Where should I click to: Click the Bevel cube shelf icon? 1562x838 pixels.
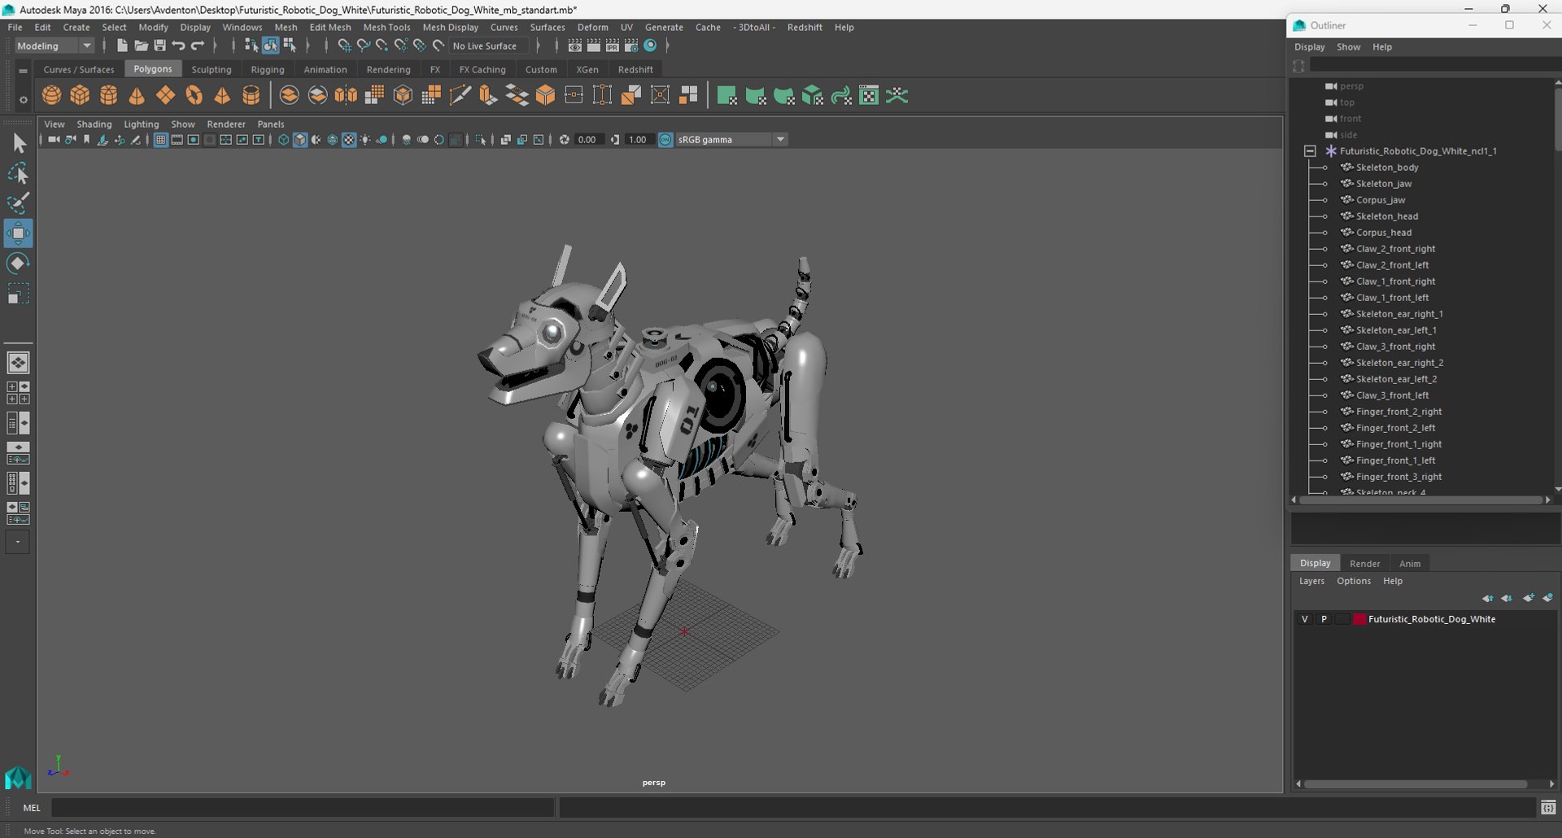545,95
